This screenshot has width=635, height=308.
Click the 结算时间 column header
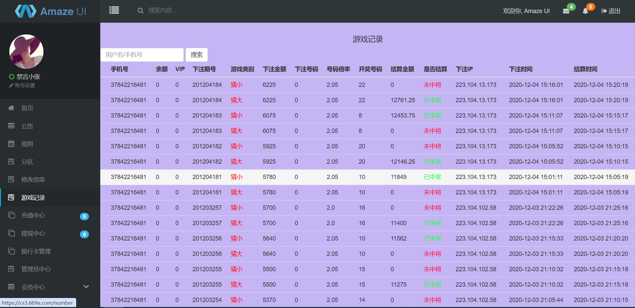coord(586,69)
